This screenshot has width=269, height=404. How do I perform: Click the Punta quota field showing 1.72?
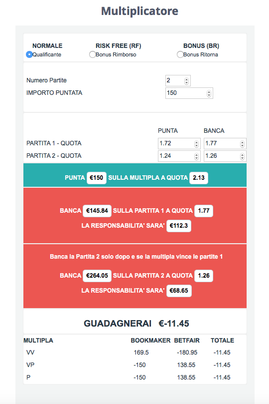(179, 143)
